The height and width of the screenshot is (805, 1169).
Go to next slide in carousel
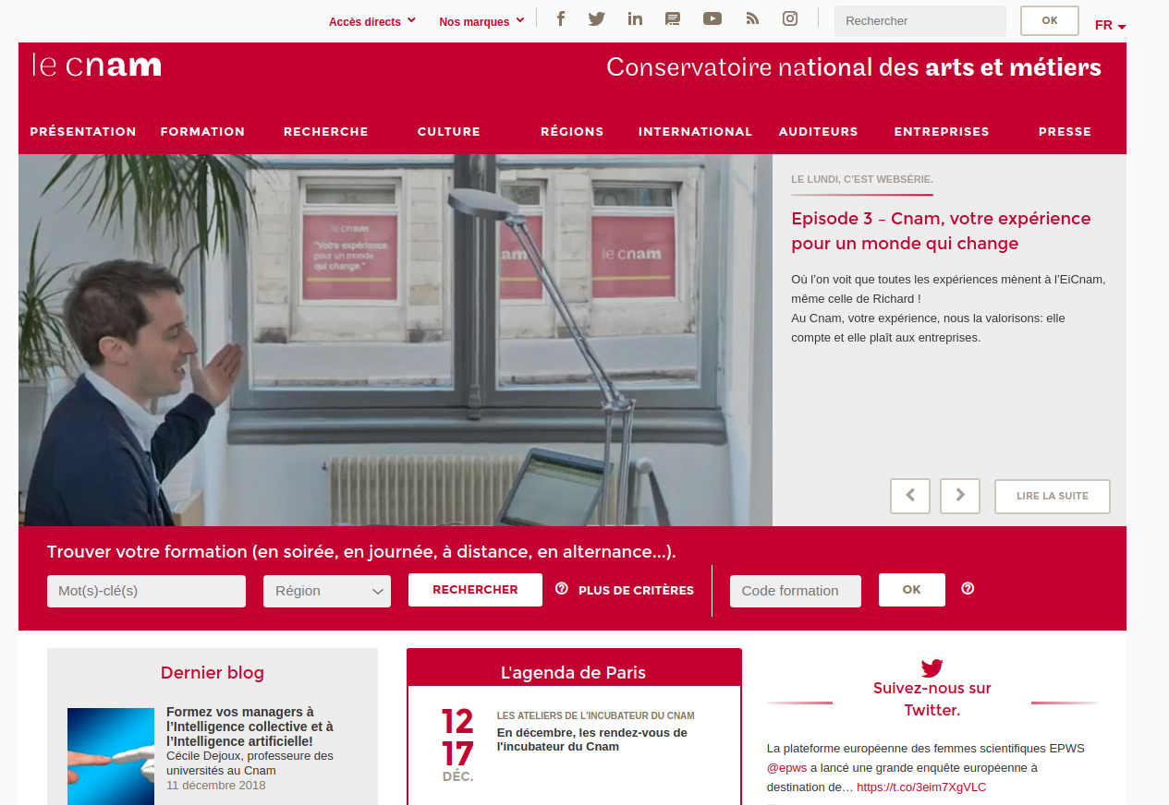[960, 496]
